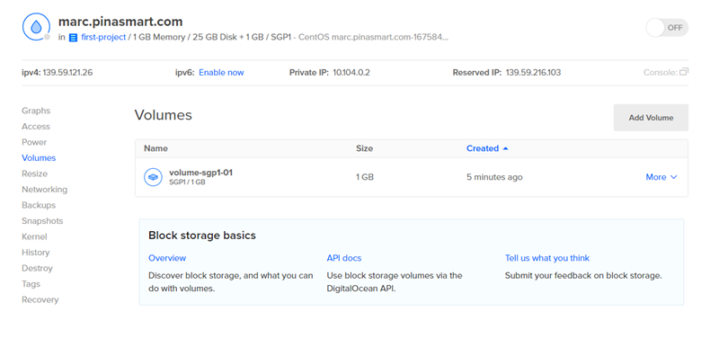The height and width of the screenshot is (356, 728).
Task: Select the Volumes sidebar item
Action: coord(39,158)
